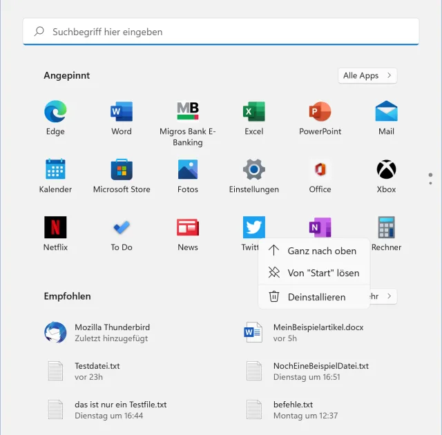Click the 'Mehr' button beside Empfohlen
The height and width of the screenshot is (435, 442).
tap(383, 296)
